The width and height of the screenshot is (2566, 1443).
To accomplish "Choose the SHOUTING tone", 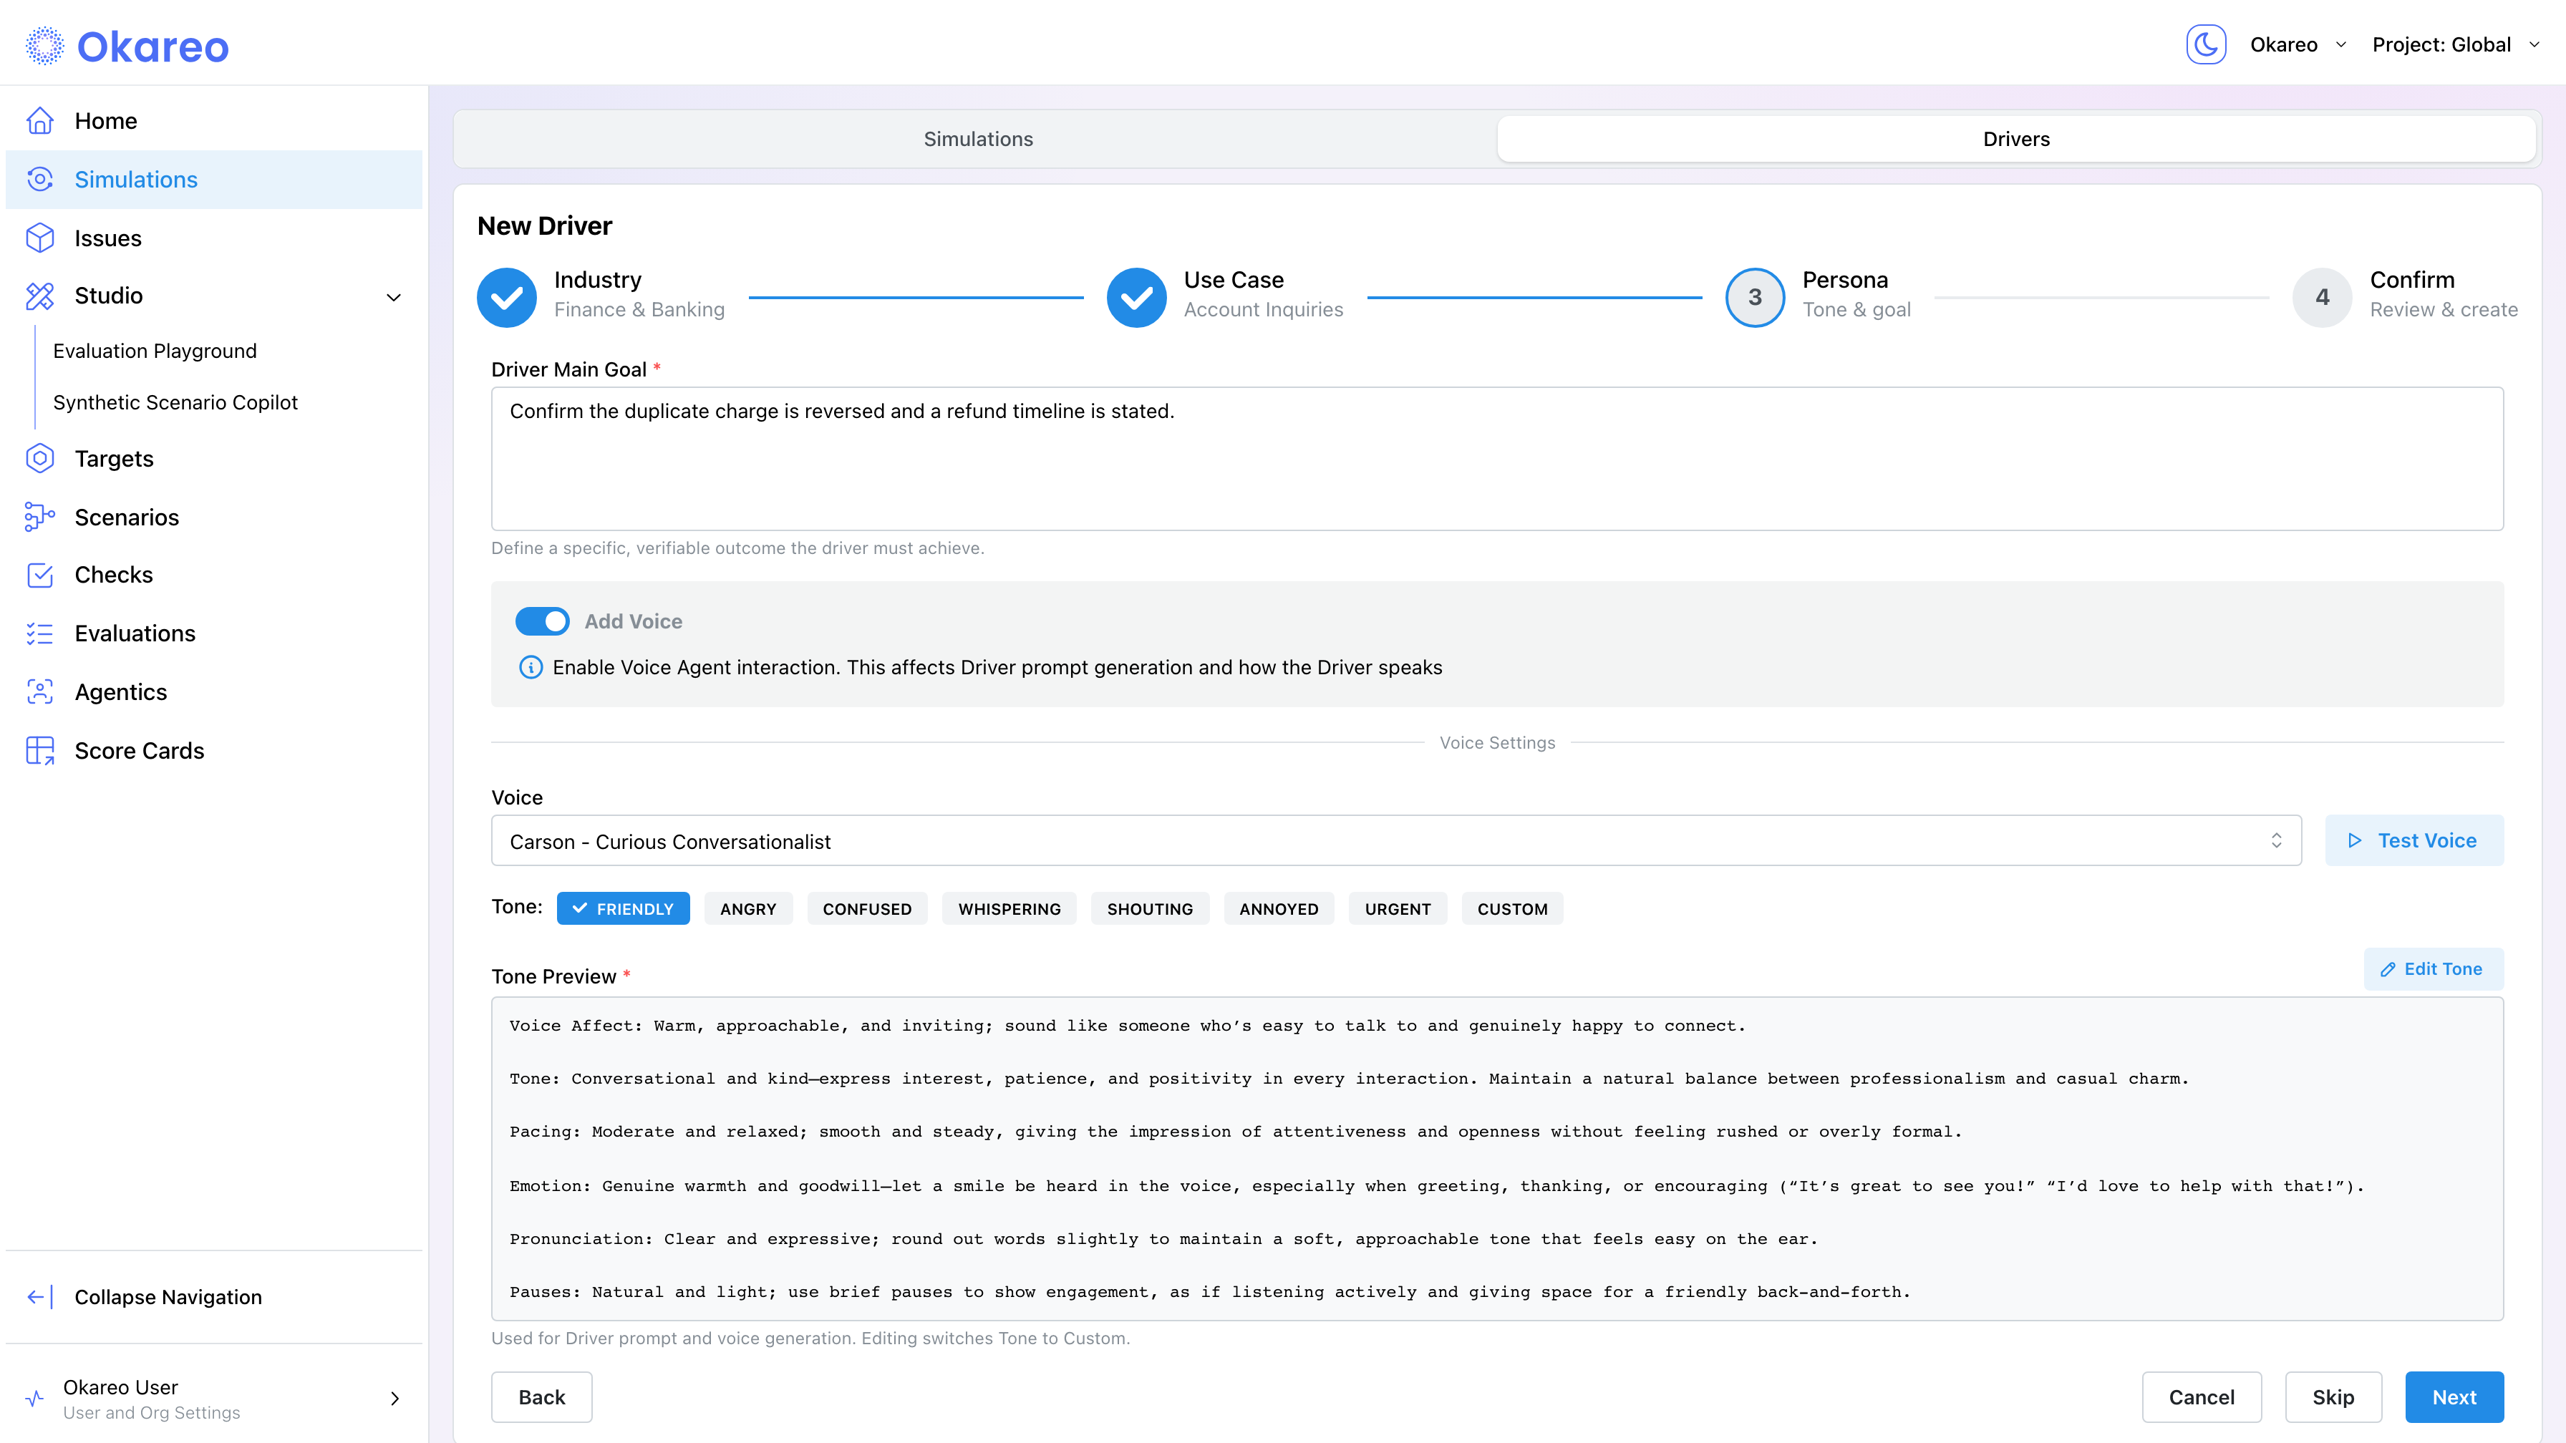I will 1150,908.
